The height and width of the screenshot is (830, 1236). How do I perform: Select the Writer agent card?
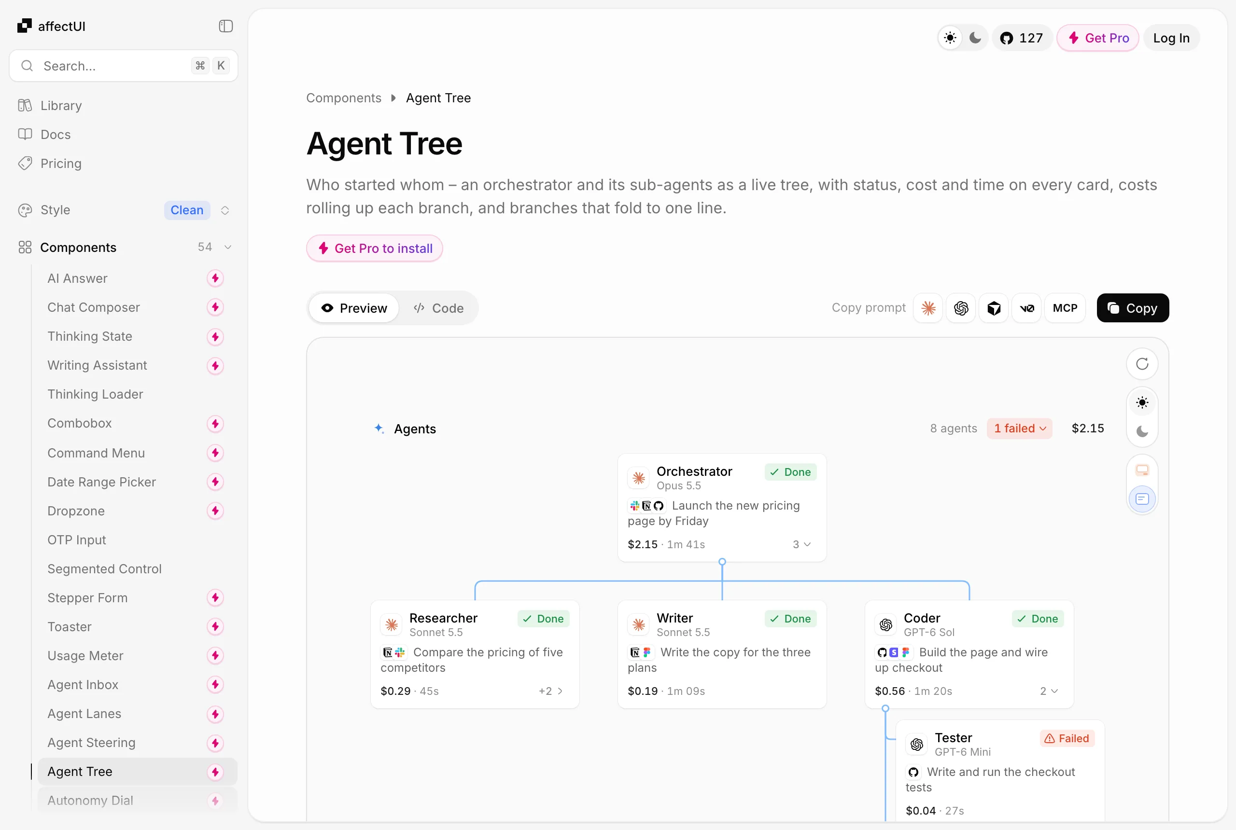722,654
